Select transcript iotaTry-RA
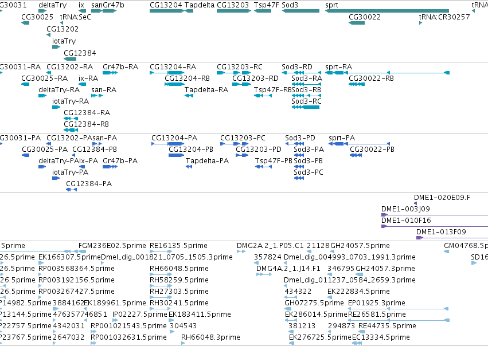This screenshot has width=488, height=346. click(x=71, y=101)
